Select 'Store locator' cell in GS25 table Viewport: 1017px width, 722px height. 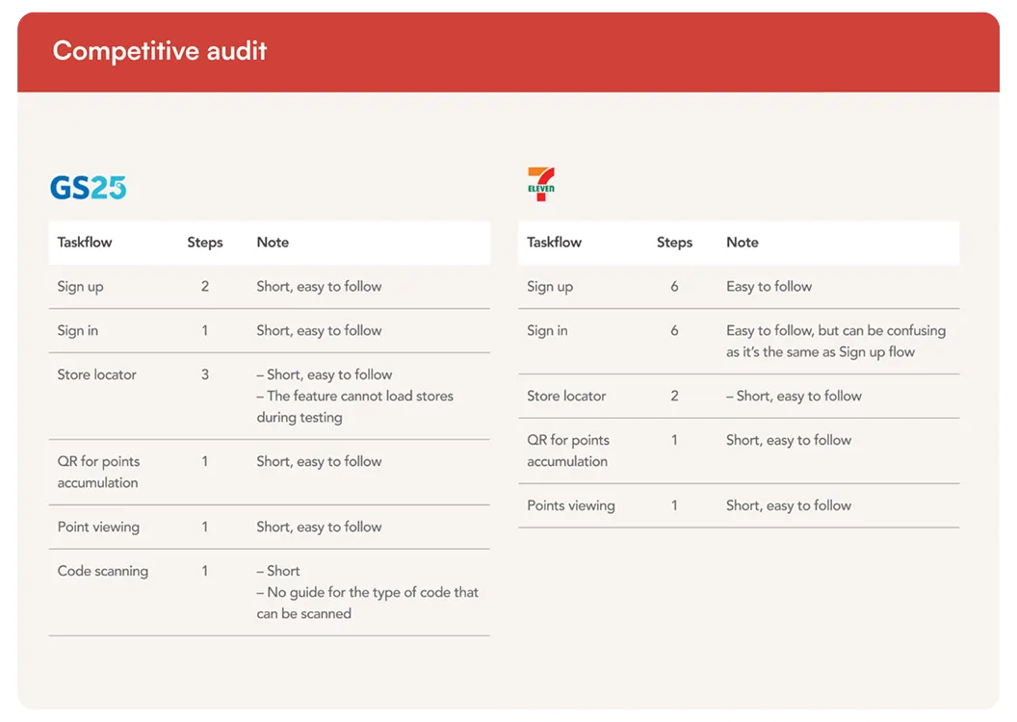(x=96, y=374)
